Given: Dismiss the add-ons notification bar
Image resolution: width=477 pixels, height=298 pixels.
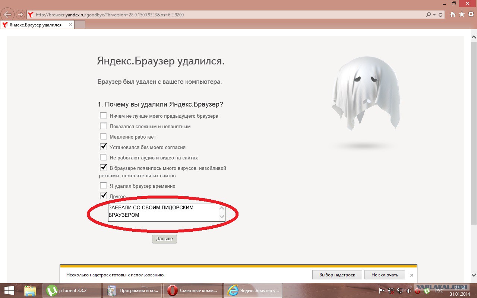Looking at the screenshot, I should (412, 275).
